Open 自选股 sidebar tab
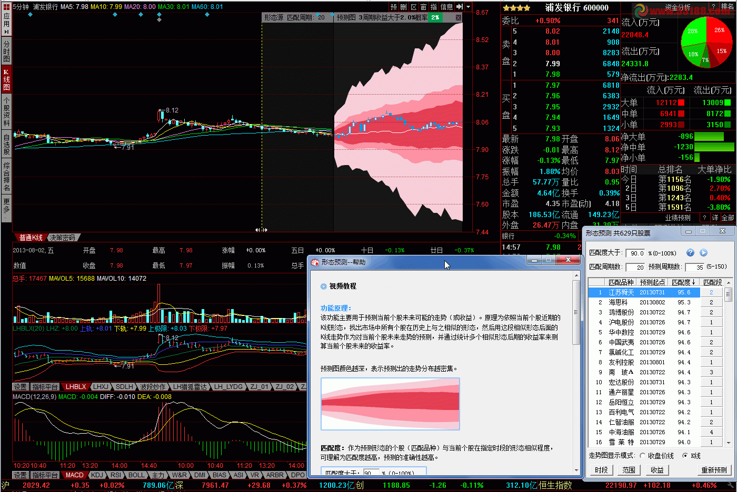This screenshot has width=737, height=492. point(6,145)
